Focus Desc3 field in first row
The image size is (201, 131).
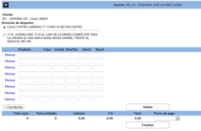(98, 55)
